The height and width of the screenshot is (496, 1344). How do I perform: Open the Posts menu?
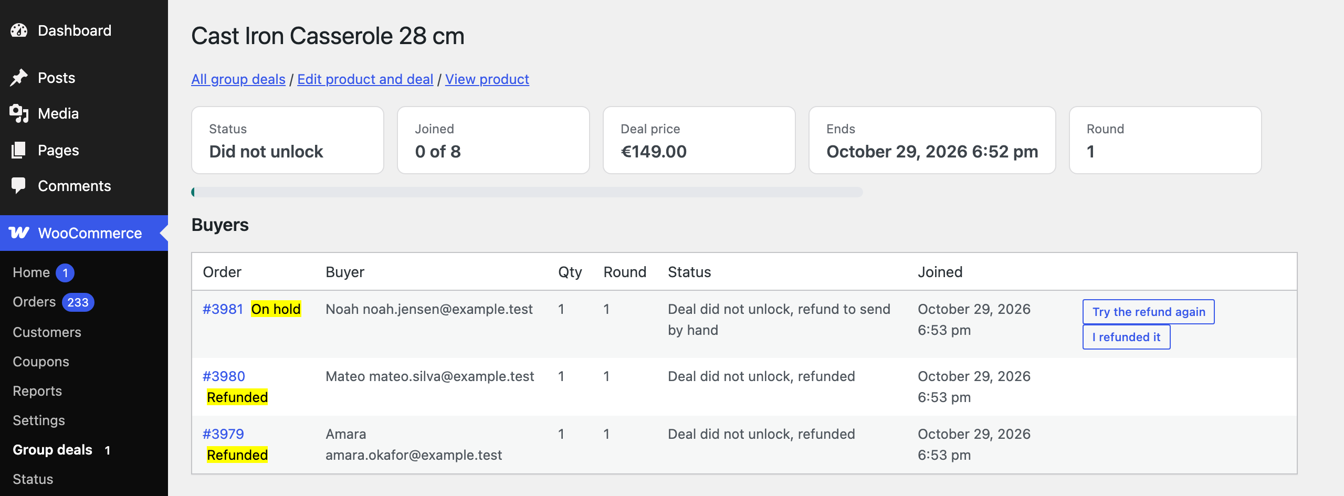(x=57, y=78)
